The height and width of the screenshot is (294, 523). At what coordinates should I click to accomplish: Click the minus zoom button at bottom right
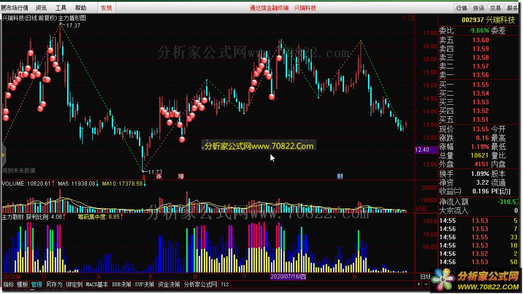pyautogui.click(x=425, y=284)
